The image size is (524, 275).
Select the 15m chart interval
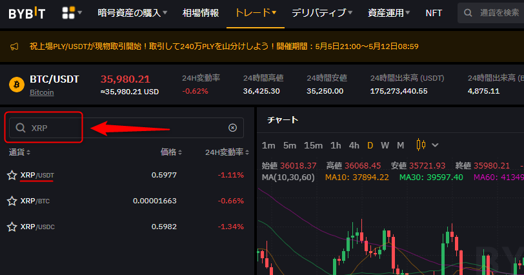click(x=313, y=145)
